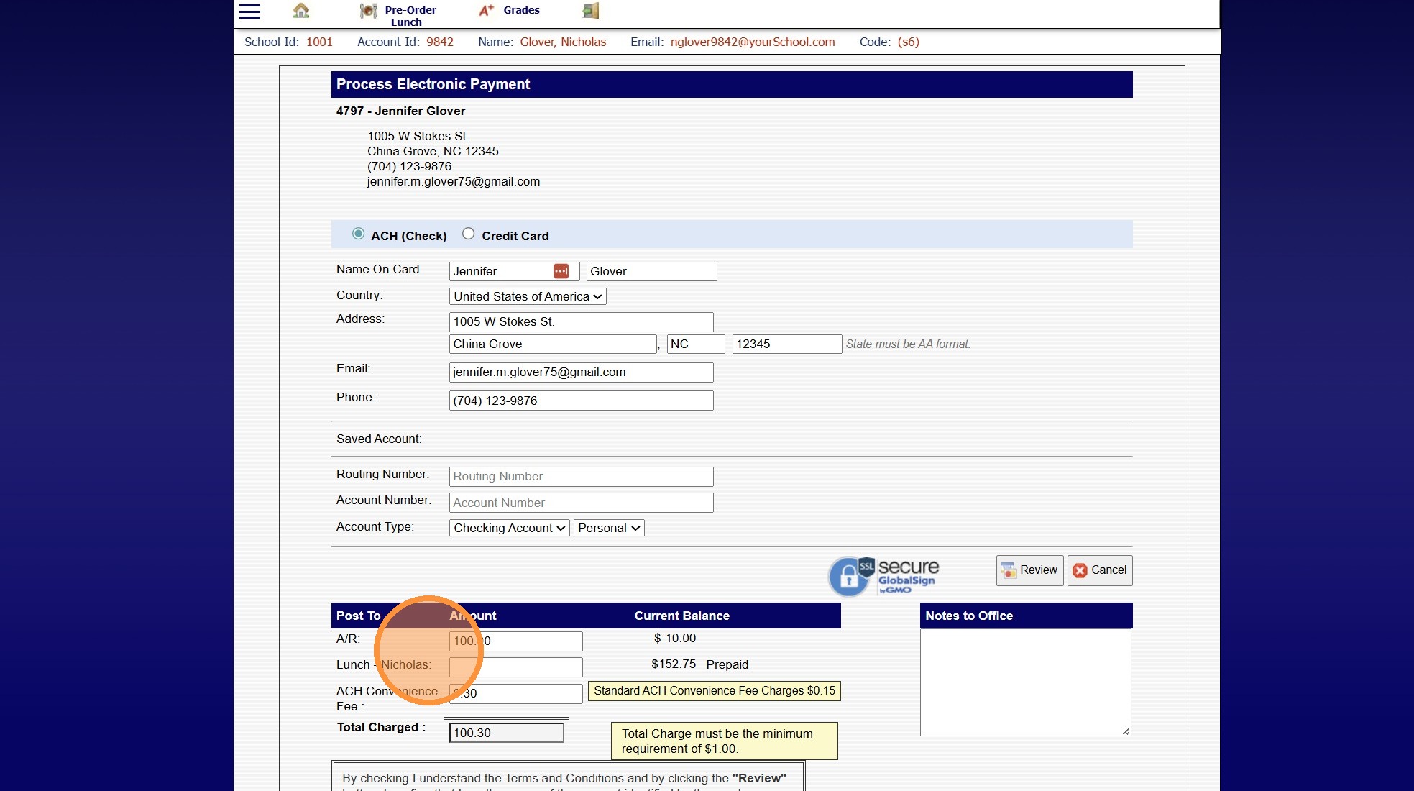
Task: Click the red X icon on Cancel
Action: (x=1080, y=570)
